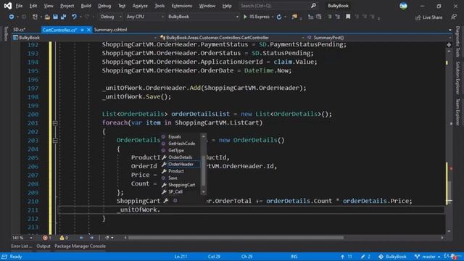The height and width of the screenshot is (261, 464).
Task: Open the Extensions menu
Action: (182, 6)
